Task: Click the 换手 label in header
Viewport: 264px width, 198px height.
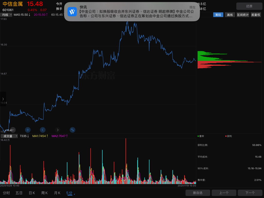Action: point(59,9)
